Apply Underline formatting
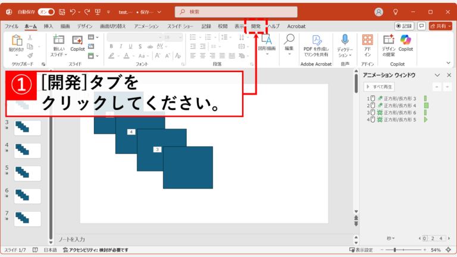Screen dimensions: 457x257 (130, 46)
